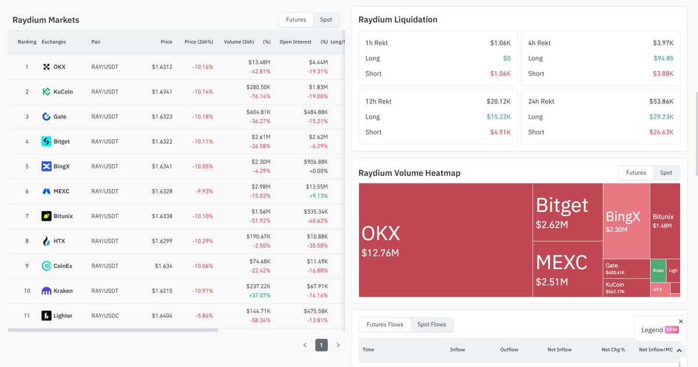Sort by Price (24h%) column
The height and width of the screenshot is (367, 698).
[x=198, y=42]
